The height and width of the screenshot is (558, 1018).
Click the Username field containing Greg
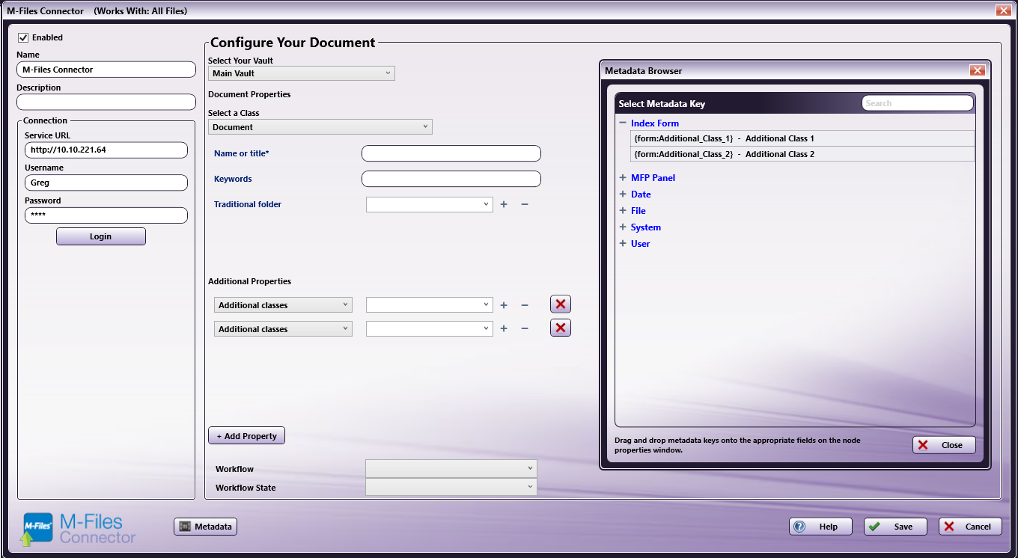tap(106, 183)
